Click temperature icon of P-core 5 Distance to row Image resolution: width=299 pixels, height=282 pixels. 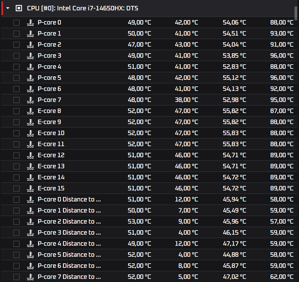click(30, 255)
